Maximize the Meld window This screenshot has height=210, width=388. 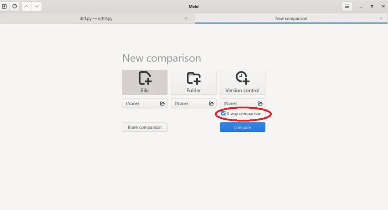tap(372, 6)
